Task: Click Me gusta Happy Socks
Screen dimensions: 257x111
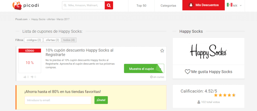Action: point(208,72)
